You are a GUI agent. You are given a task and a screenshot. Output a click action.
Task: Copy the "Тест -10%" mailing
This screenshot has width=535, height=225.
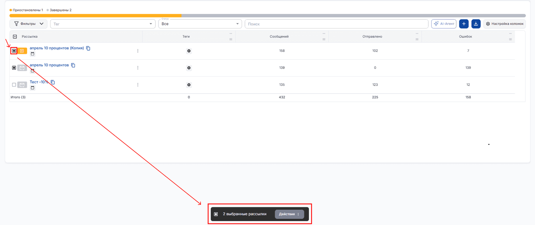pos(53,82)
